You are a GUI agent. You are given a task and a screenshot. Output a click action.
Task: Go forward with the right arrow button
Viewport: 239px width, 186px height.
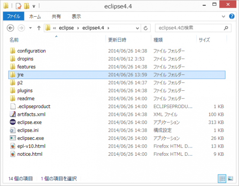[x=21, y=28]
